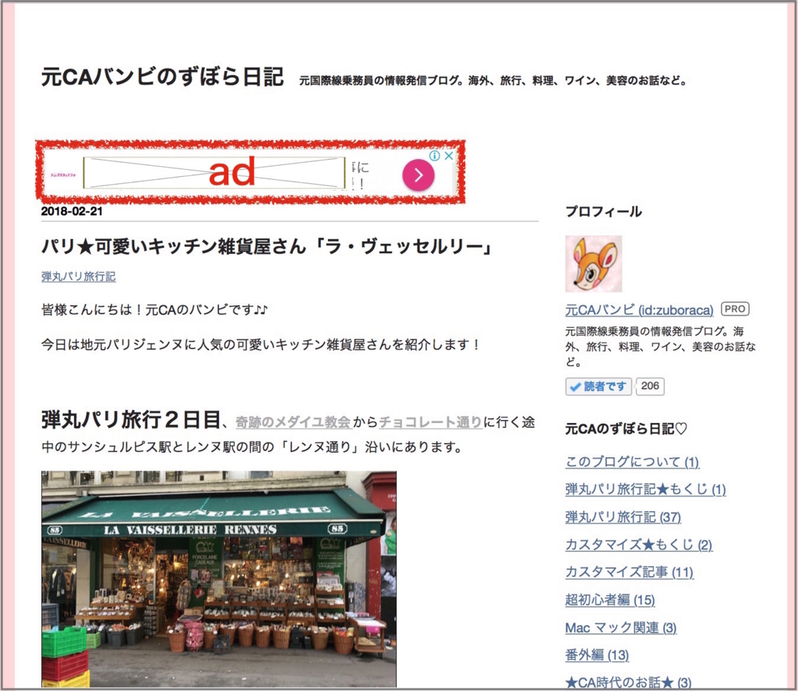This screenshot has height=691, width=798.
Task: Click the Bambi profile avatar
Action: pyautogui.click(x=593, y=263)
